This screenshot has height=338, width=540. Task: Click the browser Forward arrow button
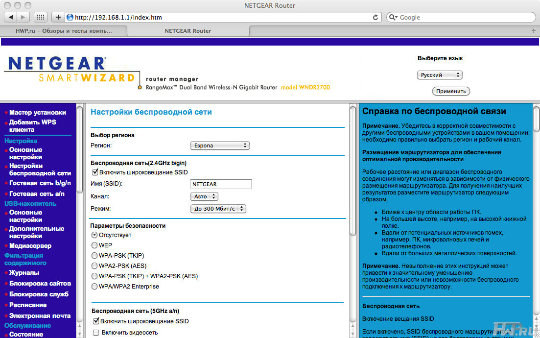(x=23, y=17)
